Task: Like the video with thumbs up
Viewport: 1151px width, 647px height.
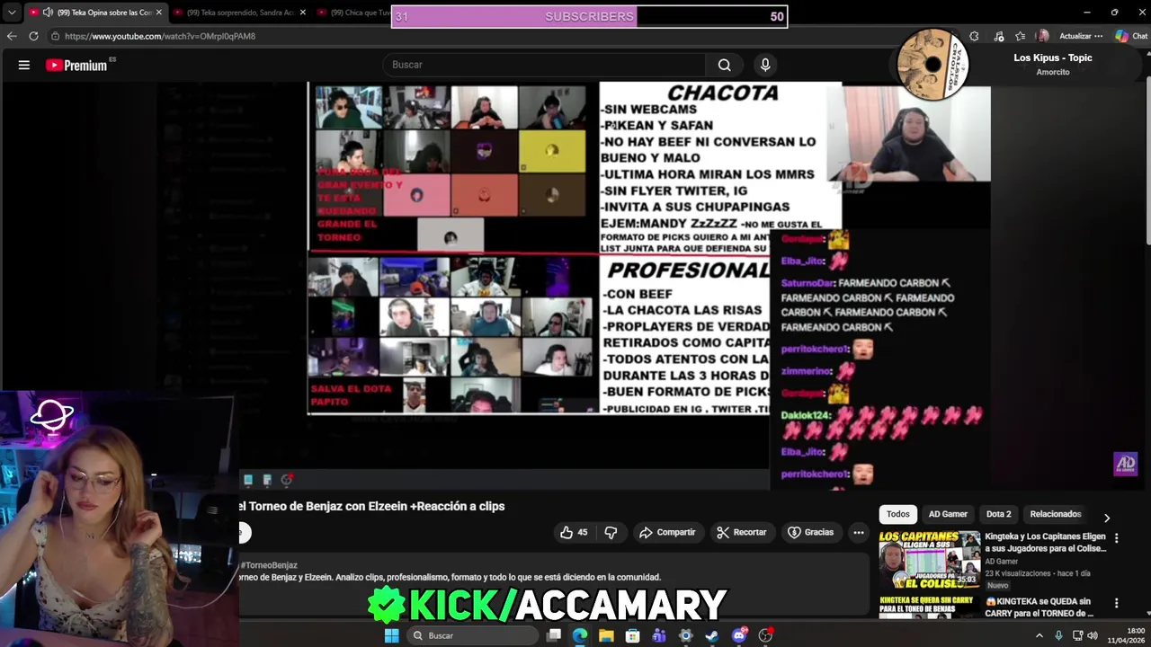Action: pyautogui.click(x=573, y=532)
